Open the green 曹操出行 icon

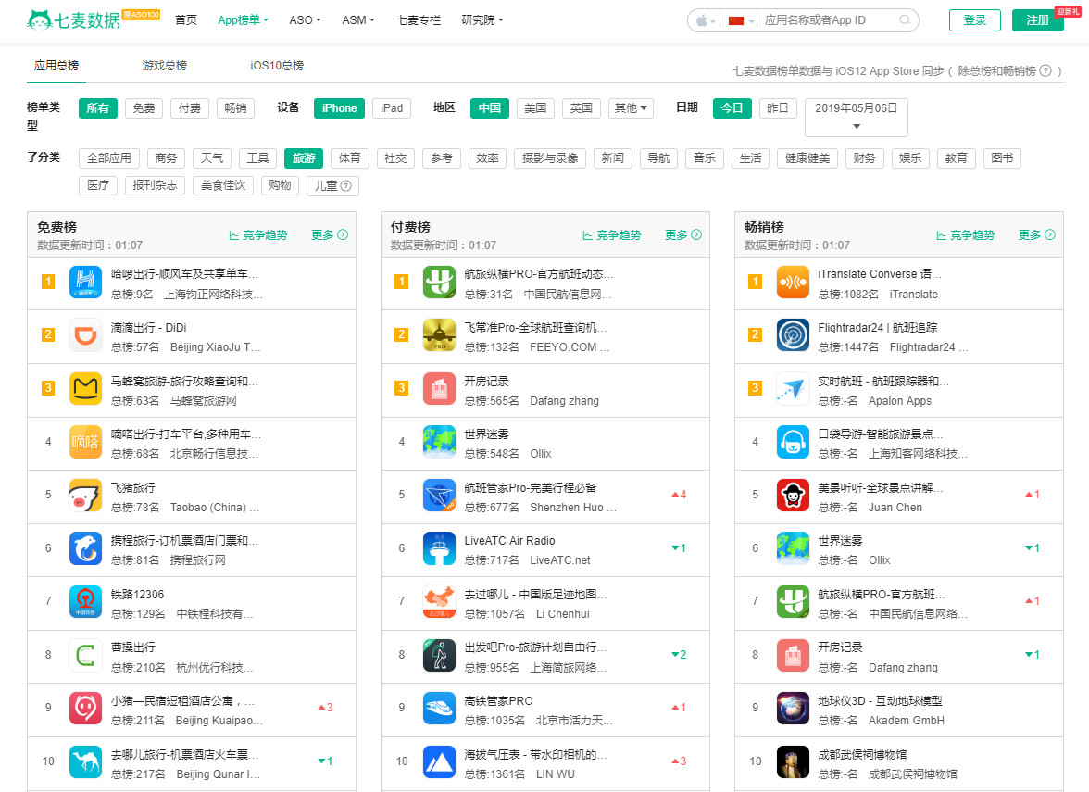(85, 655)
